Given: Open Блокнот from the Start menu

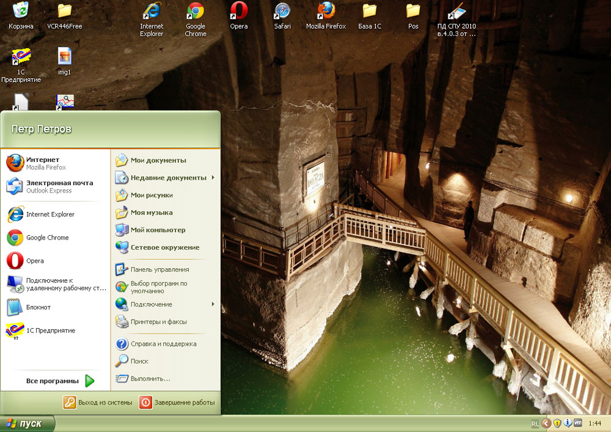Looking at the screenshot, I should [x=38, y=307].
